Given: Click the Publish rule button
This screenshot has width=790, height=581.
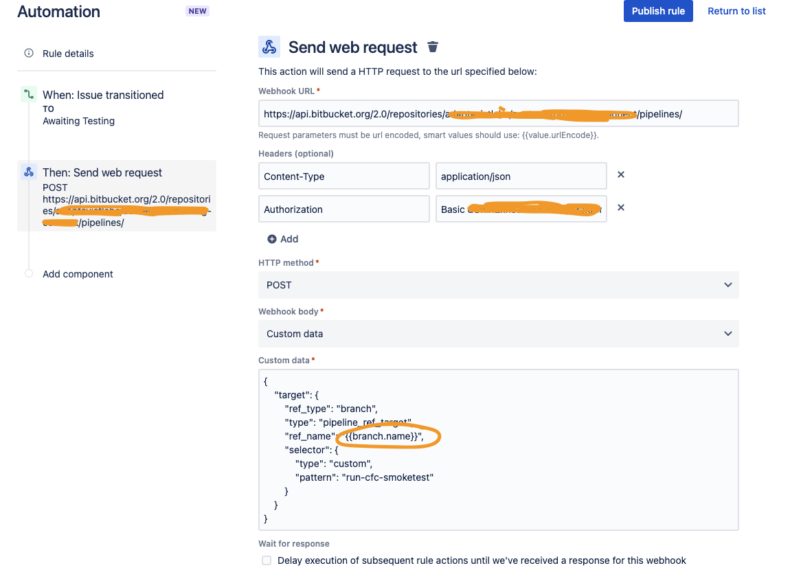Looking at the screenshot, I should [658, 11].
